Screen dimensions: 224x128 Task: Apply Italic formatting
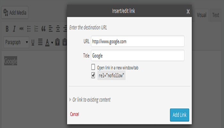14,29
